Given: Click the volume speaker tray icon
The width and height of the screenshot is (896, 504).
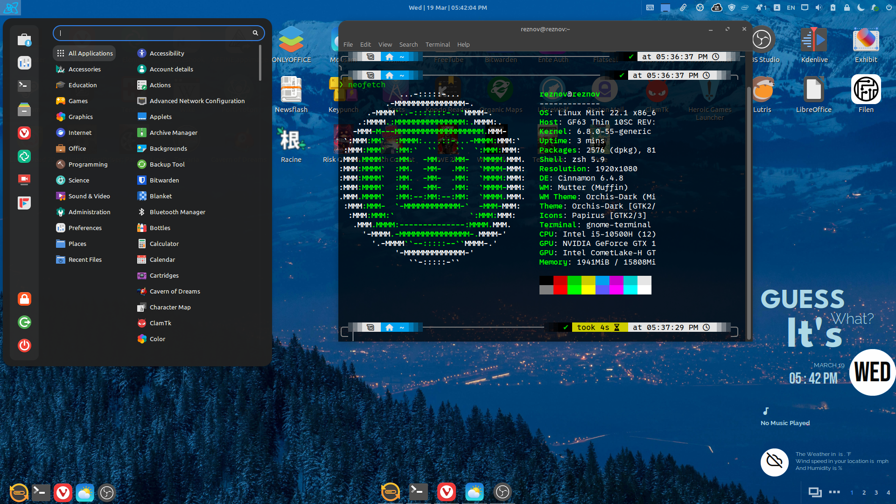Looking at the screenshot, I should click(x=819, y=7).
